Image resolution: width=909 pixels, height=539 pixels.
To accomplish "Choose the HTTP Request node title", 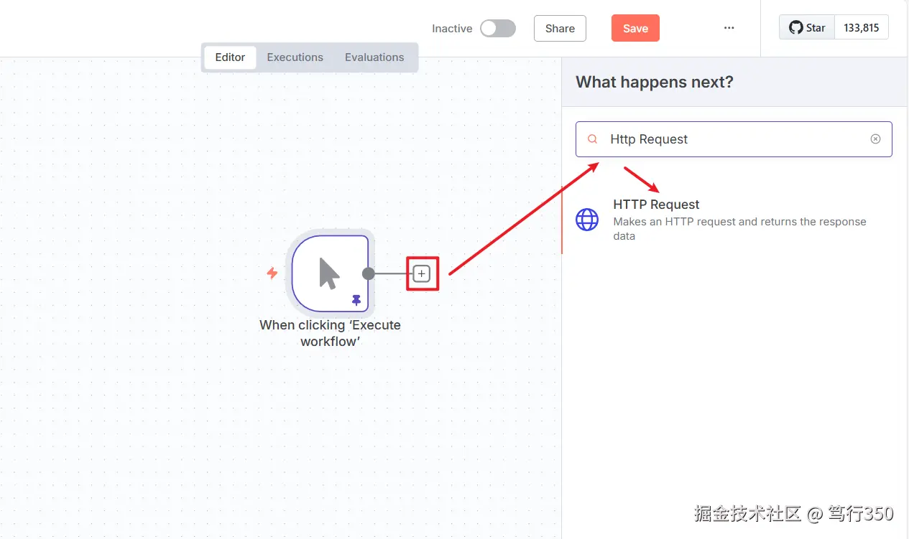I will pos(656,205).
